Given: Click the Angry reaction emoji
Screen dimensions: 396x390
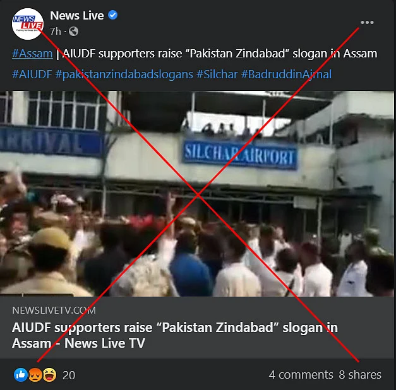Looking at the screenshot, I should pyautogui.click(x=35, y=375).
